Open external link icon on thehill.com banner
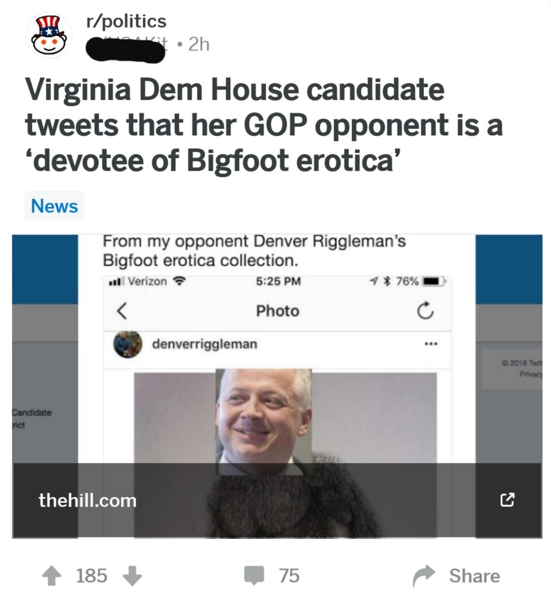Viewport: 551px width, 609px height. (x=507, y=500)
